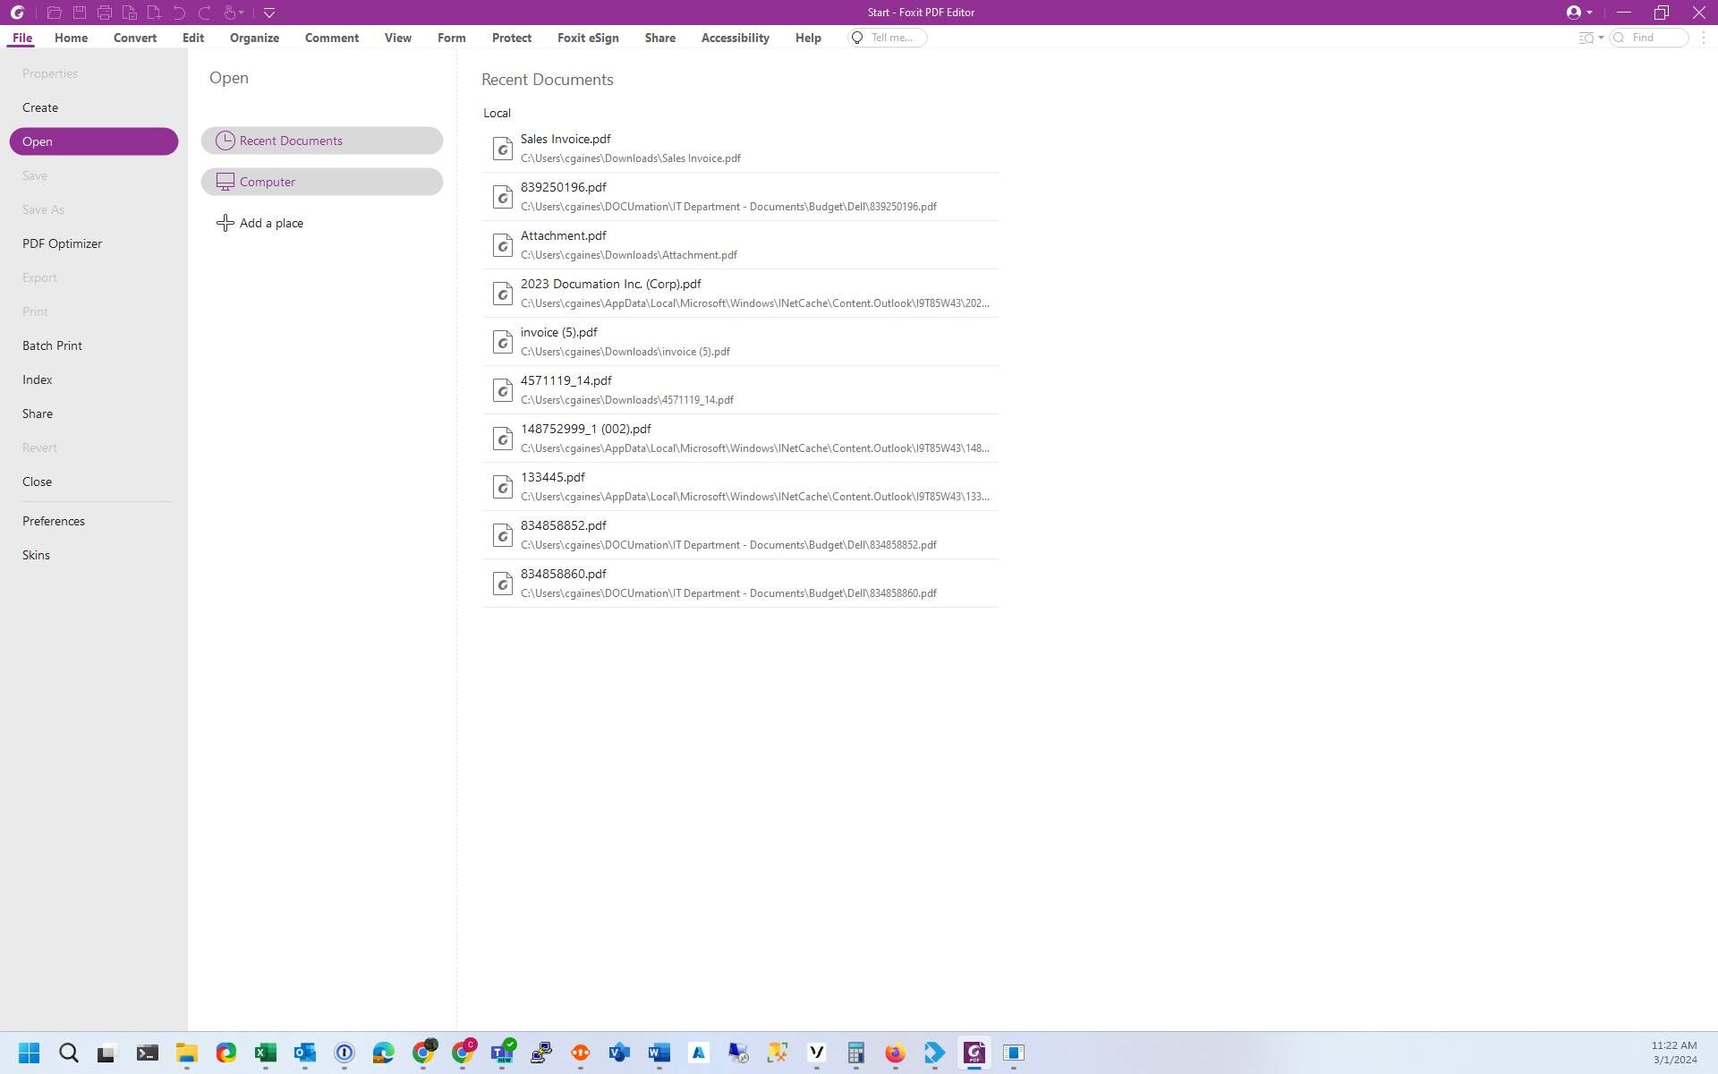Screen dimensions: 1718x1074
Task: Click the Tell me lightbulb search box
Action: tap(888, 38)
